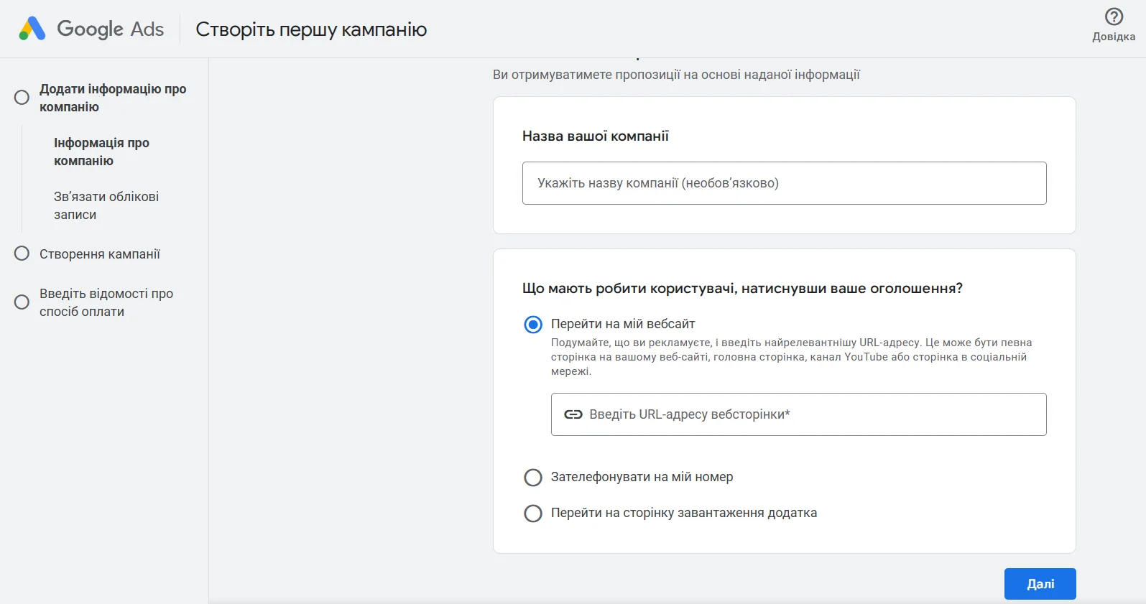Open 'Інформація про компанію' sidebar step

coord(101,152)
